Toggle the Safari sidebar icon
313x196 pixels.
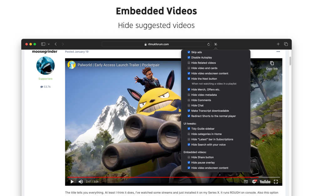(43, 44)
